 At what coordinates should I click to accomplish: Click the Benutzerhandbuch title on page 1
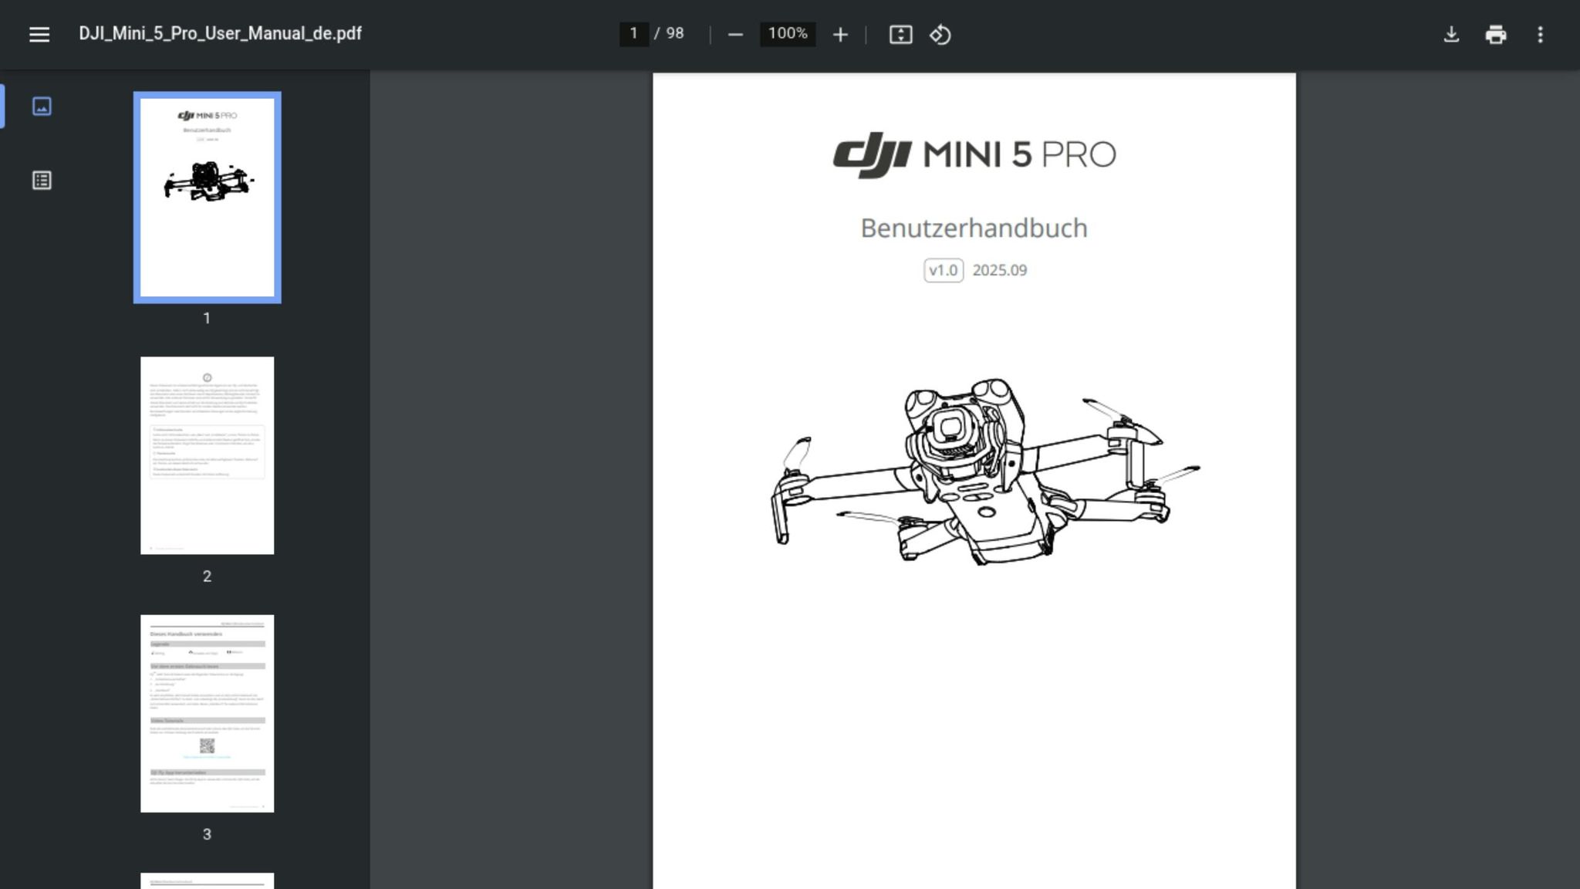pyautogui.click(x=974, y=228)
